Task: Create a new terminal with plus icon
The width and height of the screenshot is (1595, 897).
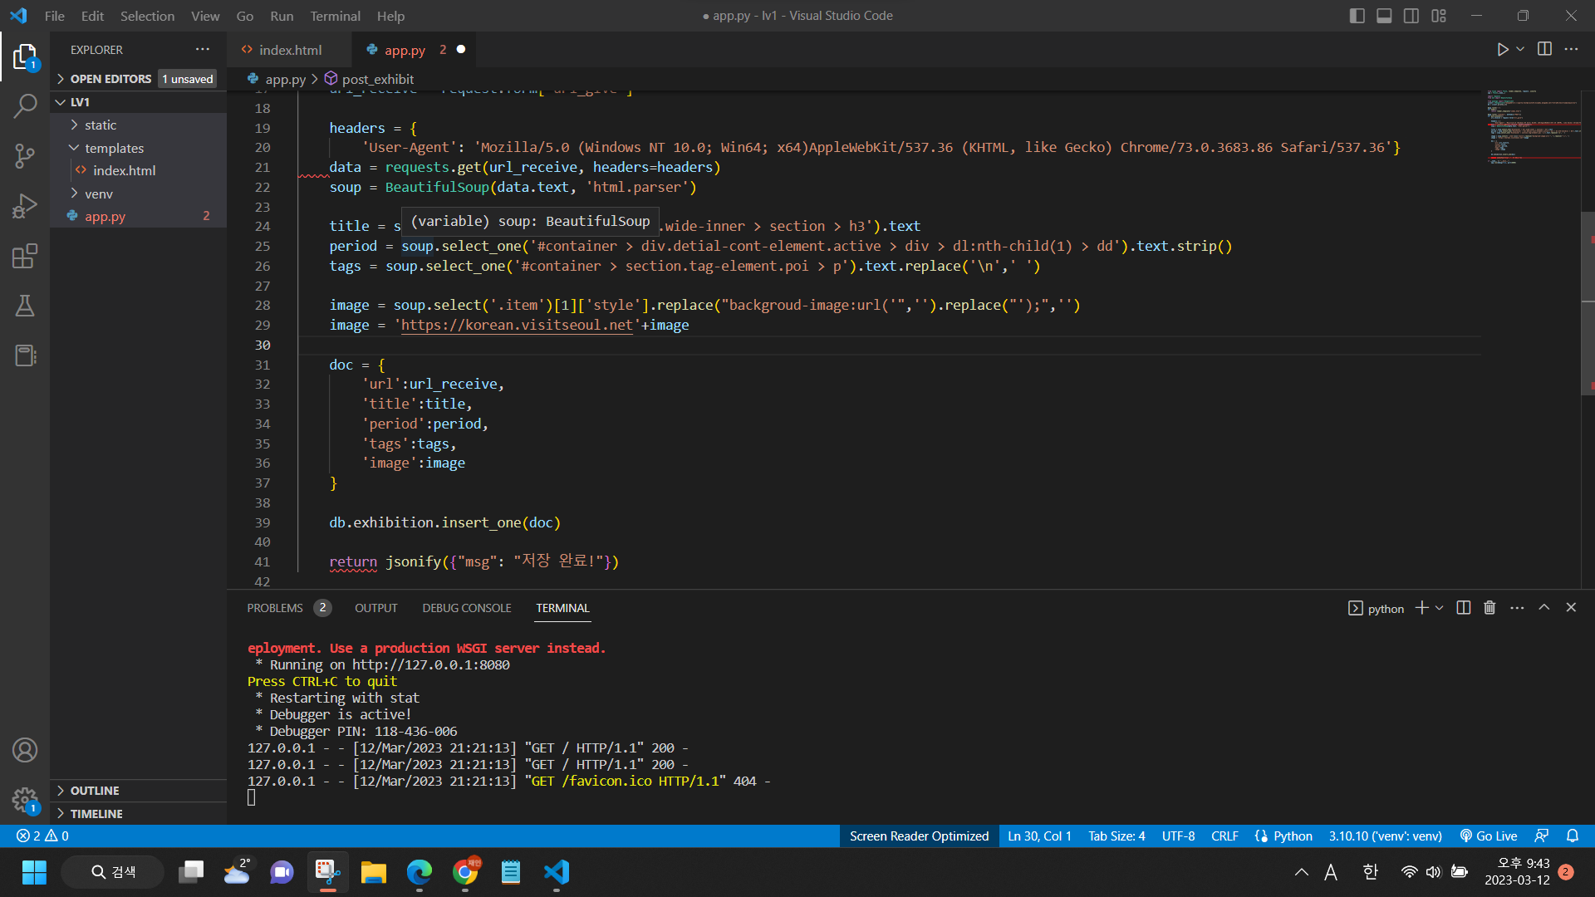Action: coord(1421,608)
